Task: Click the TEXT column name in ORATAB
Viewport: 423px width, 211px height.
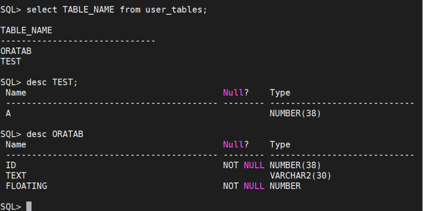Action: coord(16,175)
